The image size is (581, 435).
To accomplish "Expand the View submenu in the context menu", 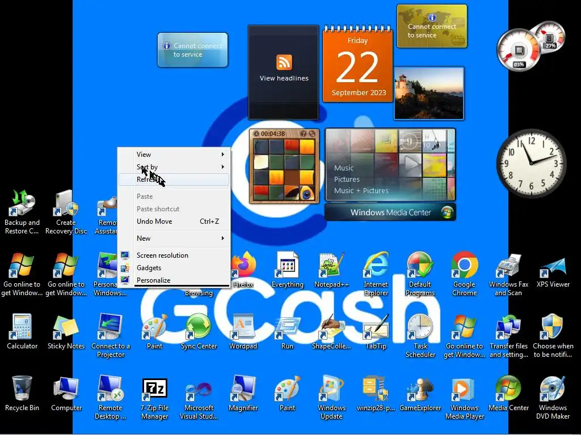I will click(174, 154).
